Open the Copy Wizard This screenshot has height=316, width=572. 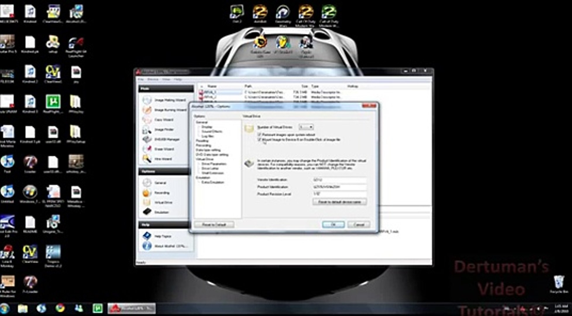click(x=164, y=120)
